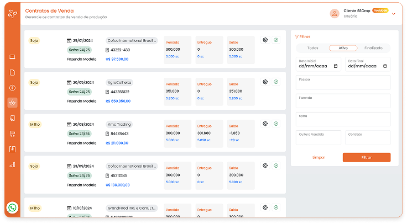The height and width of the screenshot is (224, 407).
Task: Open the WhatsApp support chat icon
Action: click(12, 208)
